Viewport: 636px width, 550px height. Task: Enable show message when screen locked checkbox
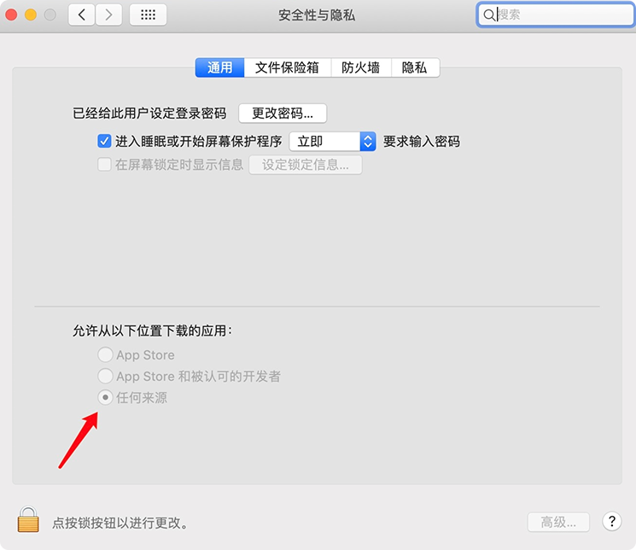click(x=104, y=164)
